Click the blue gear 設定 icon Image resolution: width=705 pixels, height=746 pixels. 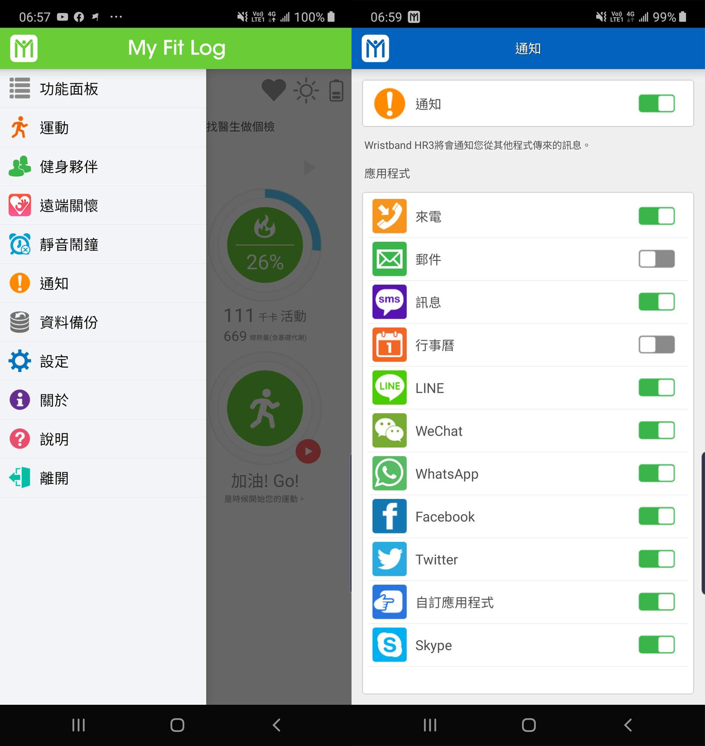tap(20, 361)
